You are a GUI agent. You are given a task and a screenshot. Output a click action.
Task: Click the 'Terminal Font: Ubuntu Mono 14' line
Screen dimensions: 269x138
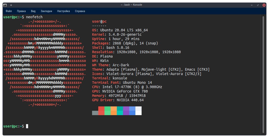(122, 82)
